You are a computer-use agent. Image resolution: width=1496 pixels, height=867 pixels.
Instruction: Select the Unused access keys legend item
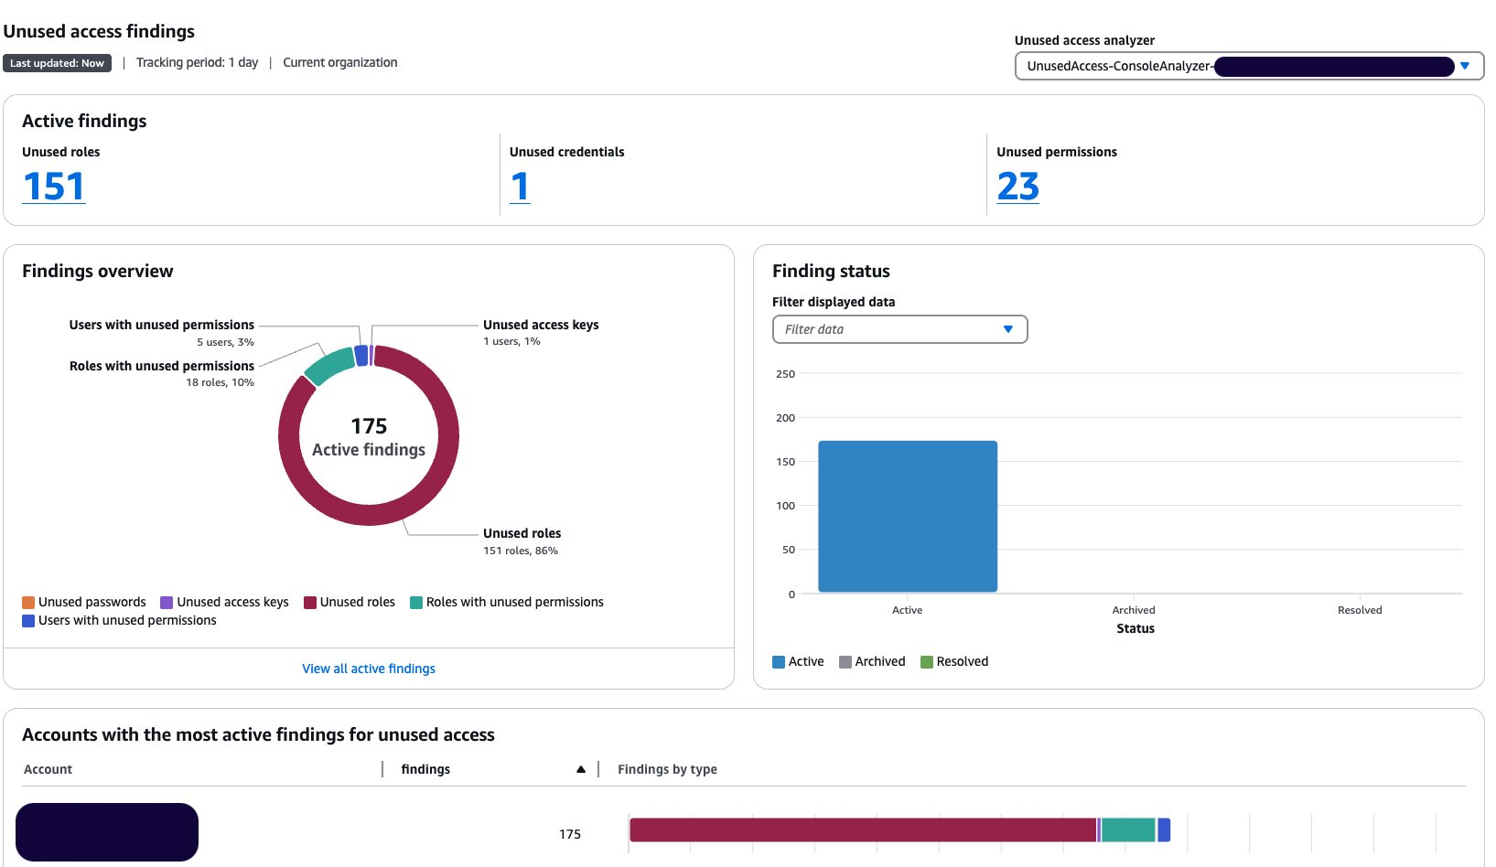coord(224,602)
